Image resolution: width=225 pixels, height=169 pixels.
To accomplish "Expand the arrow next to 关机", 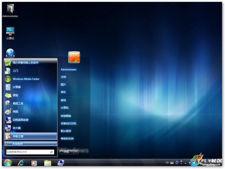I will pyautogui.click(x=76, y=152).
